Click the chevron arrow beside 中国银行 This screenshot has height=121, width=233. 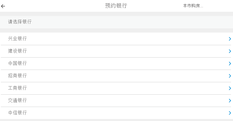pos(230,64)
